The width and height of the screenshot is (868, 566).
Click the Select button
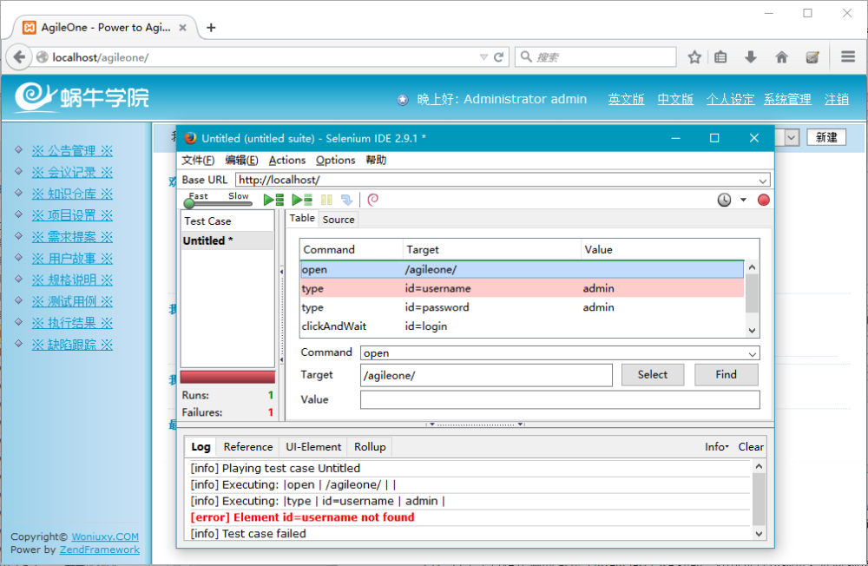[652, 375]
